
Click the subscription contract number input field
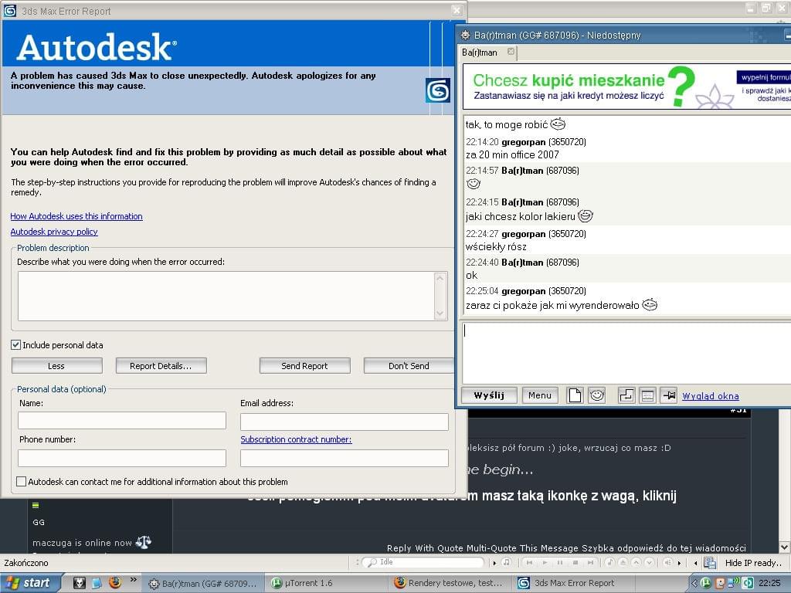click(x=345, y=459)
